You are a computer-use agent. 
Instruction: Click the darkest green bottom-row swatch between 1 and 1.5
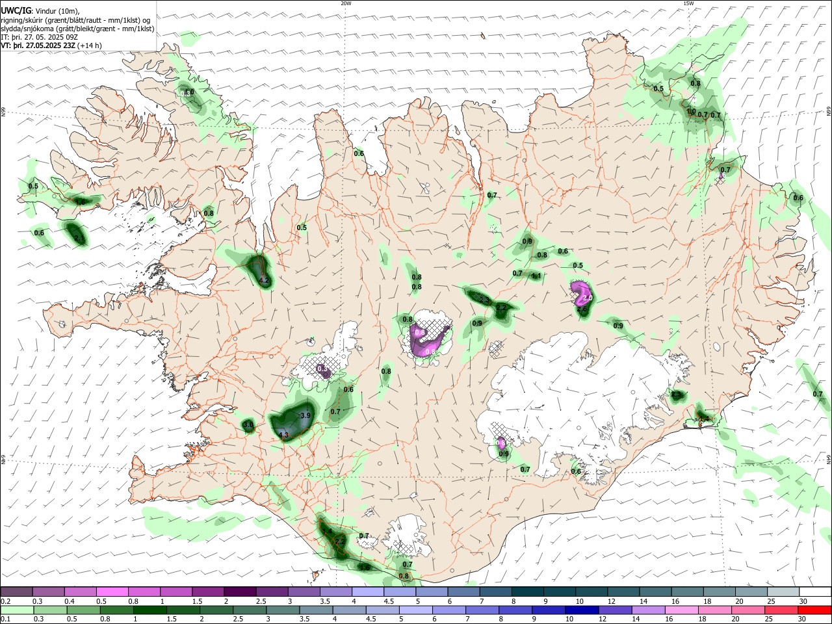click(149, 610)
